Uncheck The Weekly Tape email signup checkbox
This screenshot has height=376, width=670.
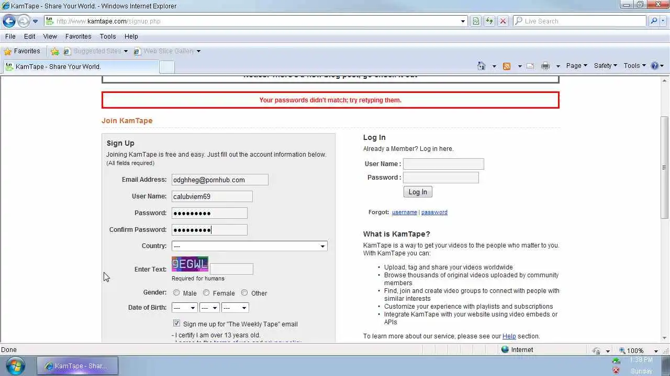tap(176, 324)
